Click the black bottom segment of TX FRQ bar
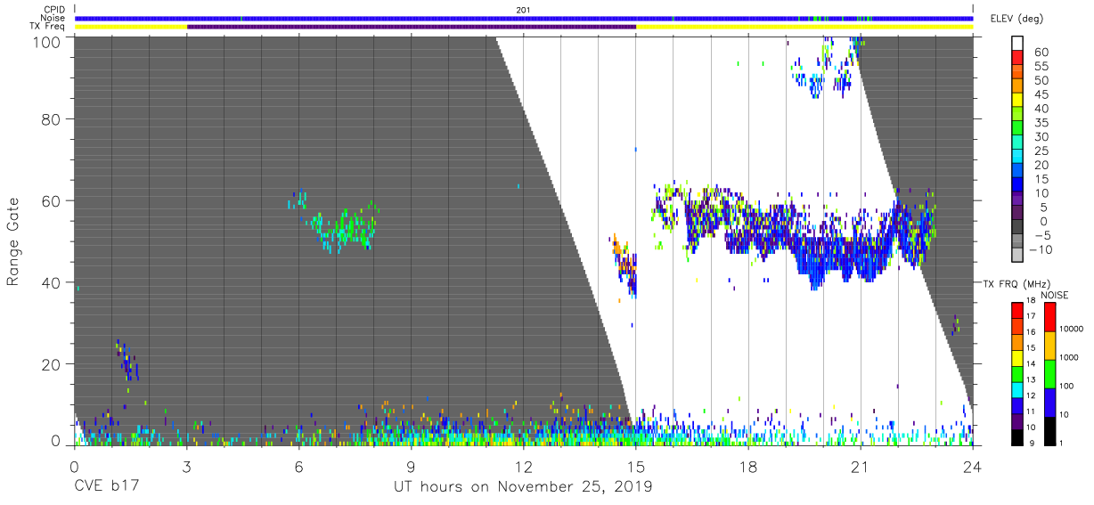The width and height of the screenshot is (1094, 505). tap(1016, 436)
